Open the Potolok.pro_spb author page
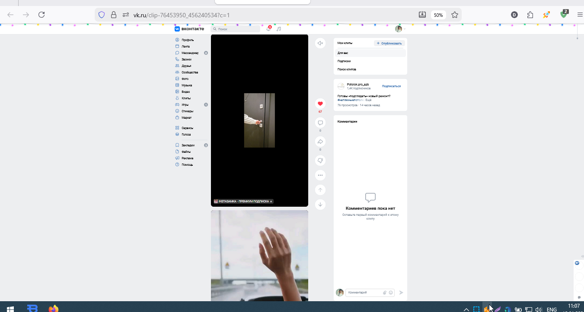584x312 pixels. pyautogui.click(x=358, y=85)
